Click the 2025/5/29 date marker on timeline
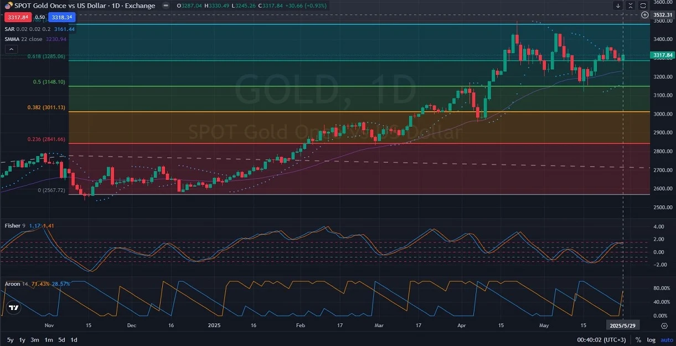Screen dimensions: 676x346 (623, 326)
